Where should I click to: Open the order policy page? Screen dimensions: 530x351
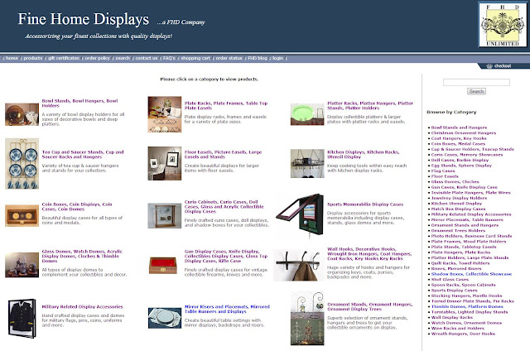tap(98, 58)
